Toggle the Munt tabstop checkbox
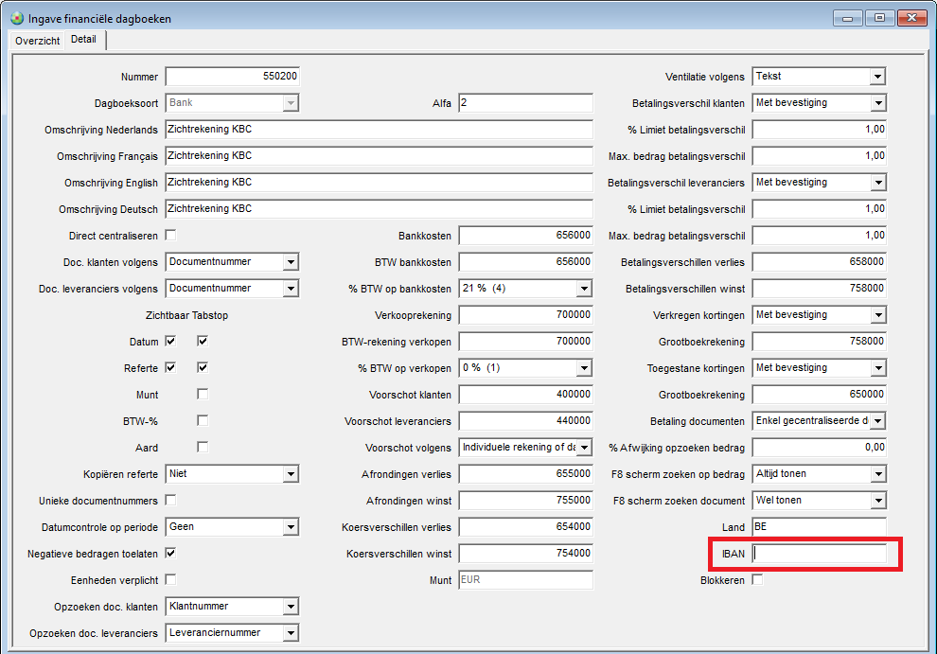Viewport: 937px width, 654px height. 203,394
